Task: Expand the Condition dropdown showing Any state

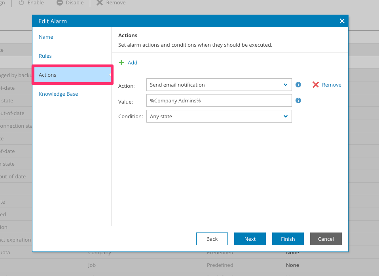Action: (219, 116)
